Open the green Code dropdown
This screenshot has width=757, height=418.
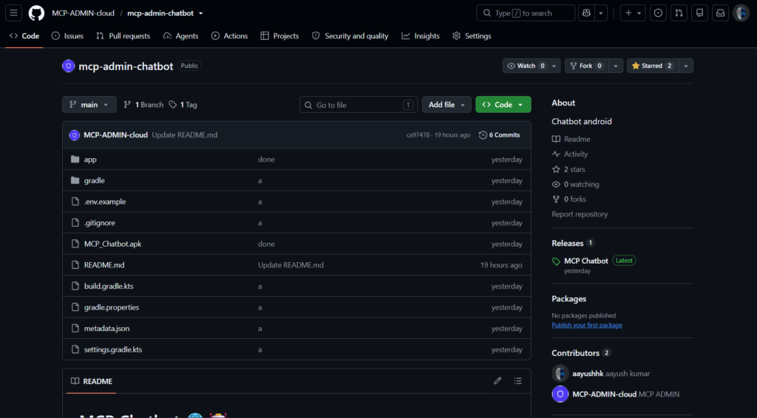coord(503,105)
